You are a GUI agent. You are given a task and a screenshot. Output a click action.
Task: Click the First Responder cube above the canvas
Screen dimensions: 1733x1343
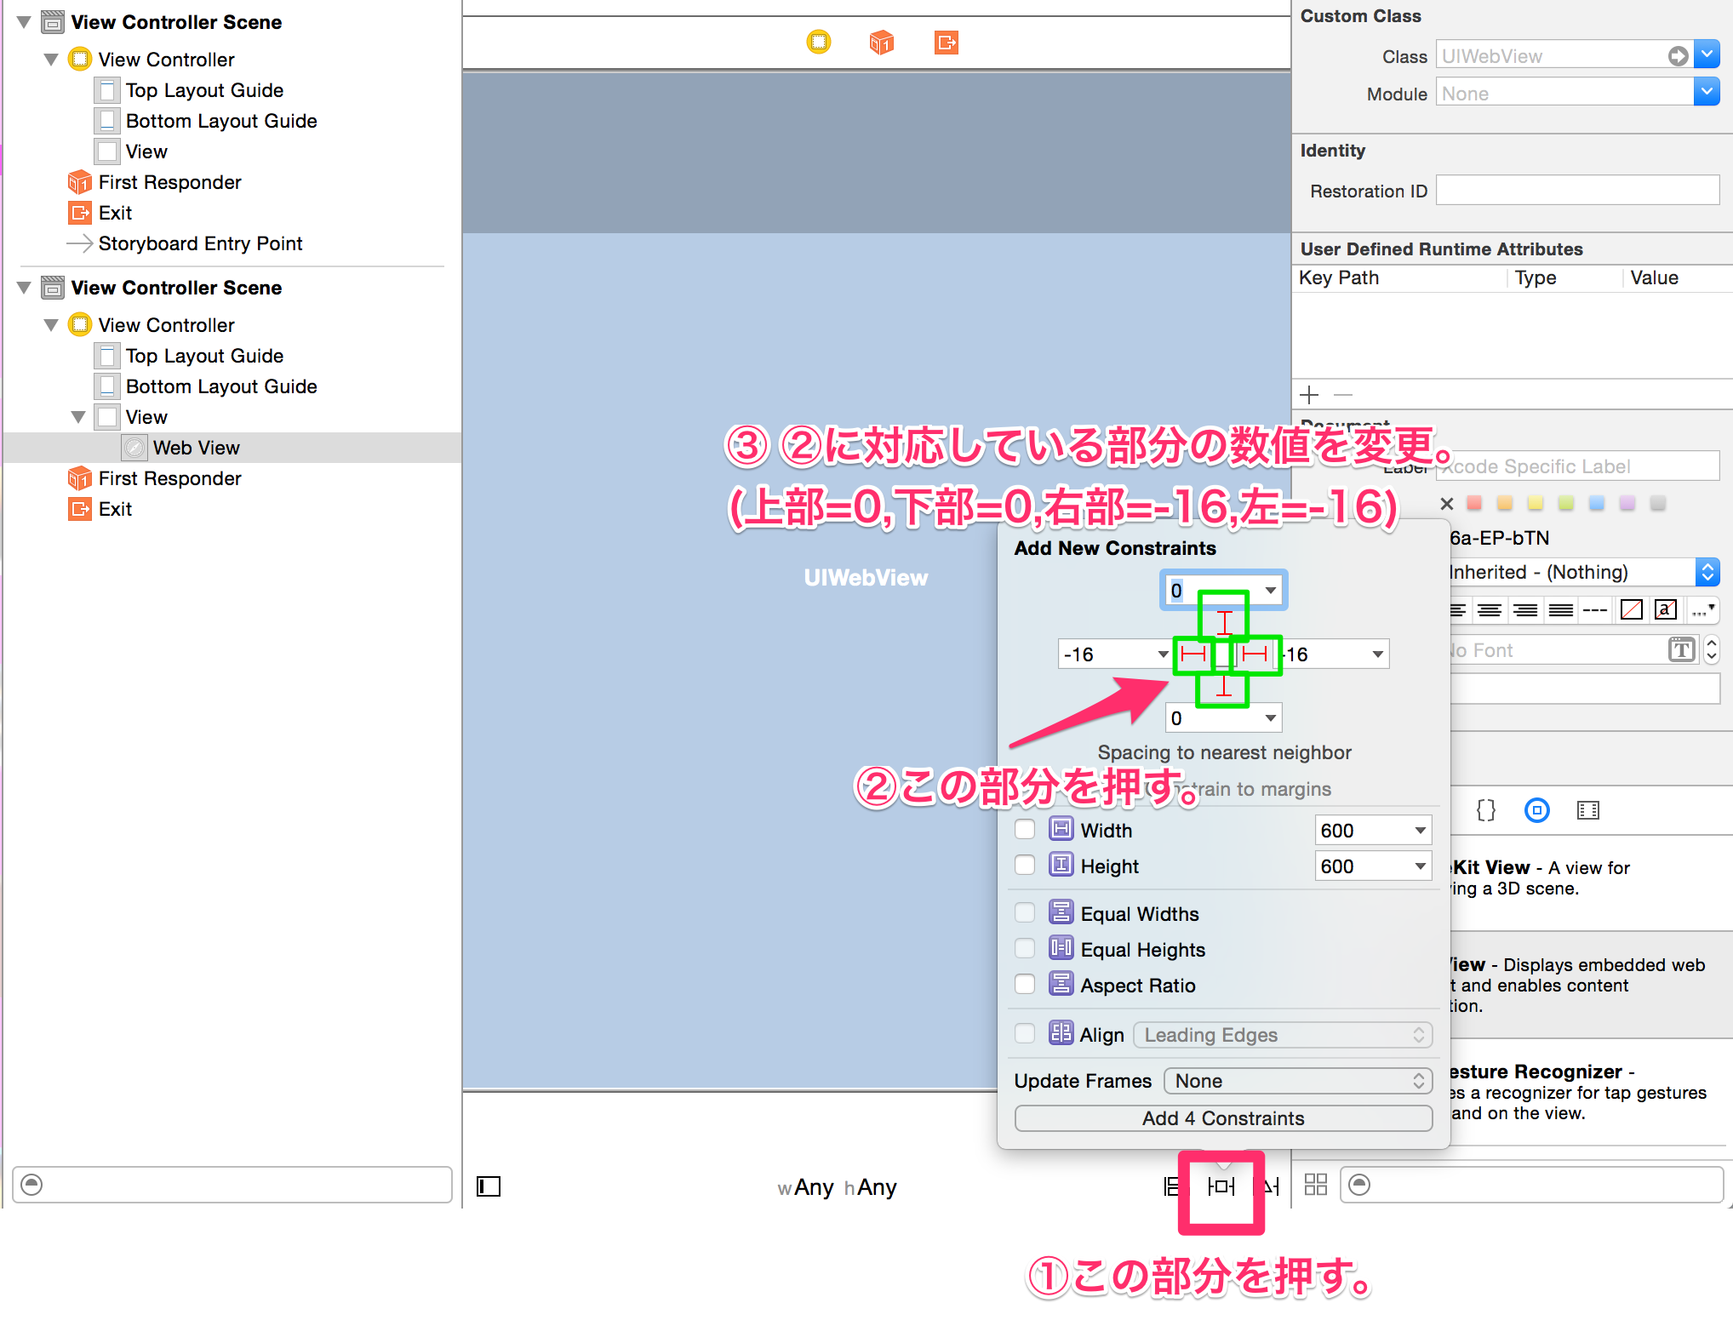881,42
